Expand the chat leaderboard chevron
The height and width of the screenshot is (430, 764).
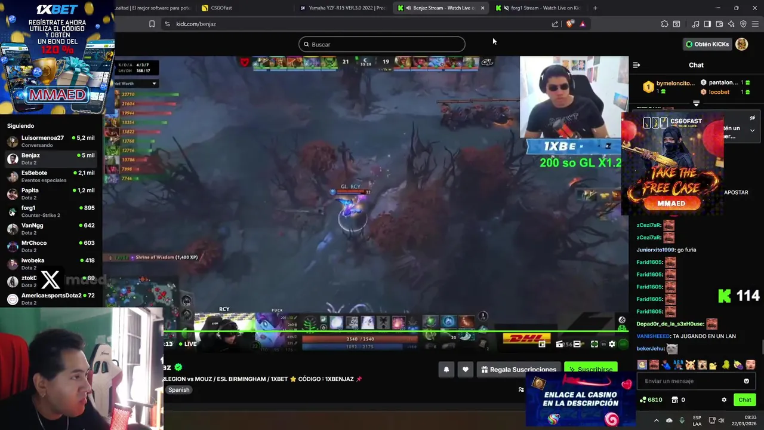point(696,103)
